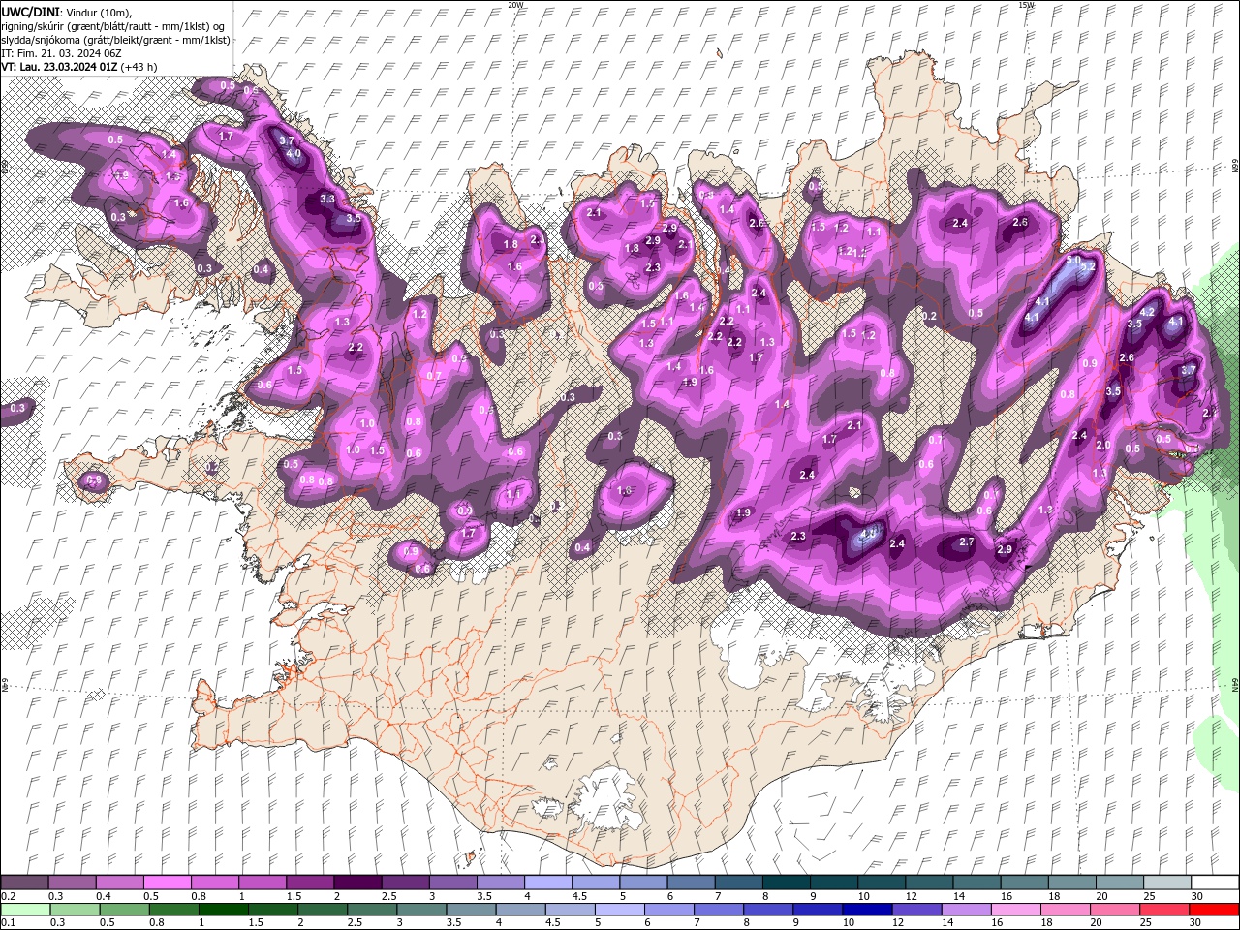Select the 30 label under the rain legend
The image size is (1240, 930).
[1197, 923]
